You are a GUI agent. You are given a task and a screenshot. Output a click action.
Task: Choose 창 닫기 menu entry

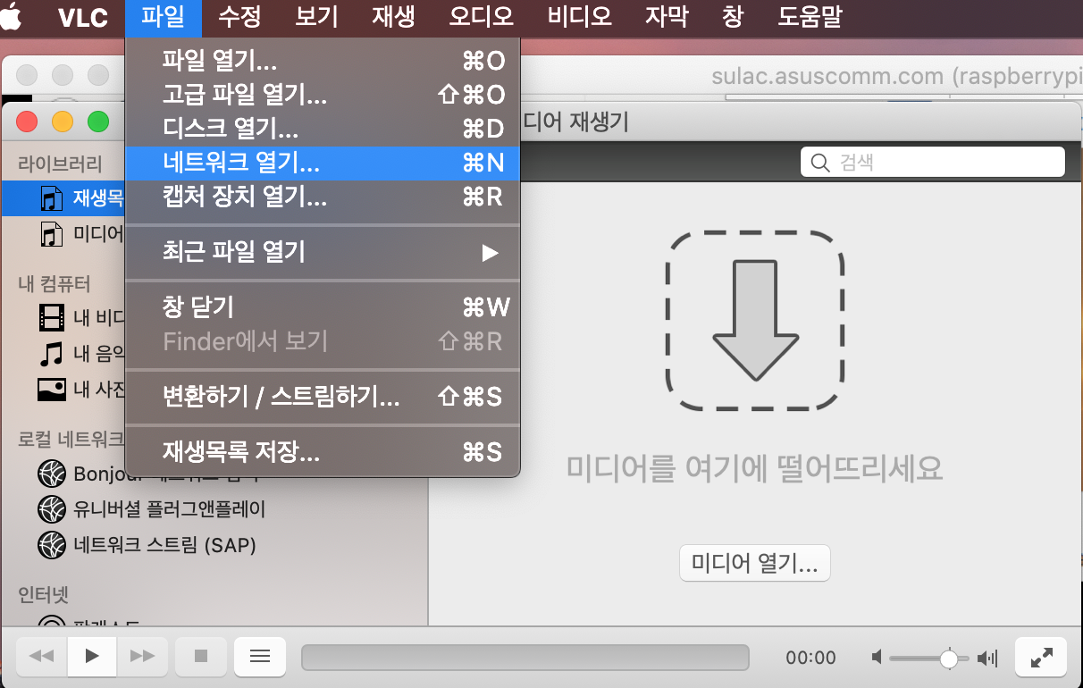[323, 307]
